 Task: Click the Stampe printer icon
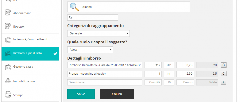(8, 95)
